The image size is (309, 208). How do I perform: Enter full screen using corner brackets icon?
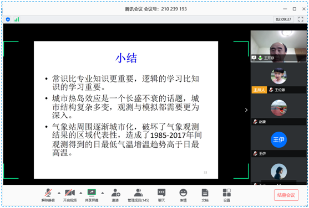click(x=301, y=19)
